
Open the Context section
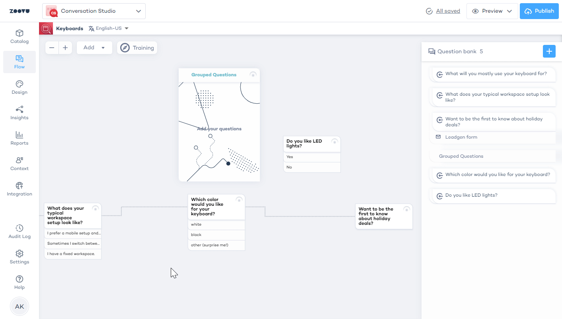click(x=20, y=164)
